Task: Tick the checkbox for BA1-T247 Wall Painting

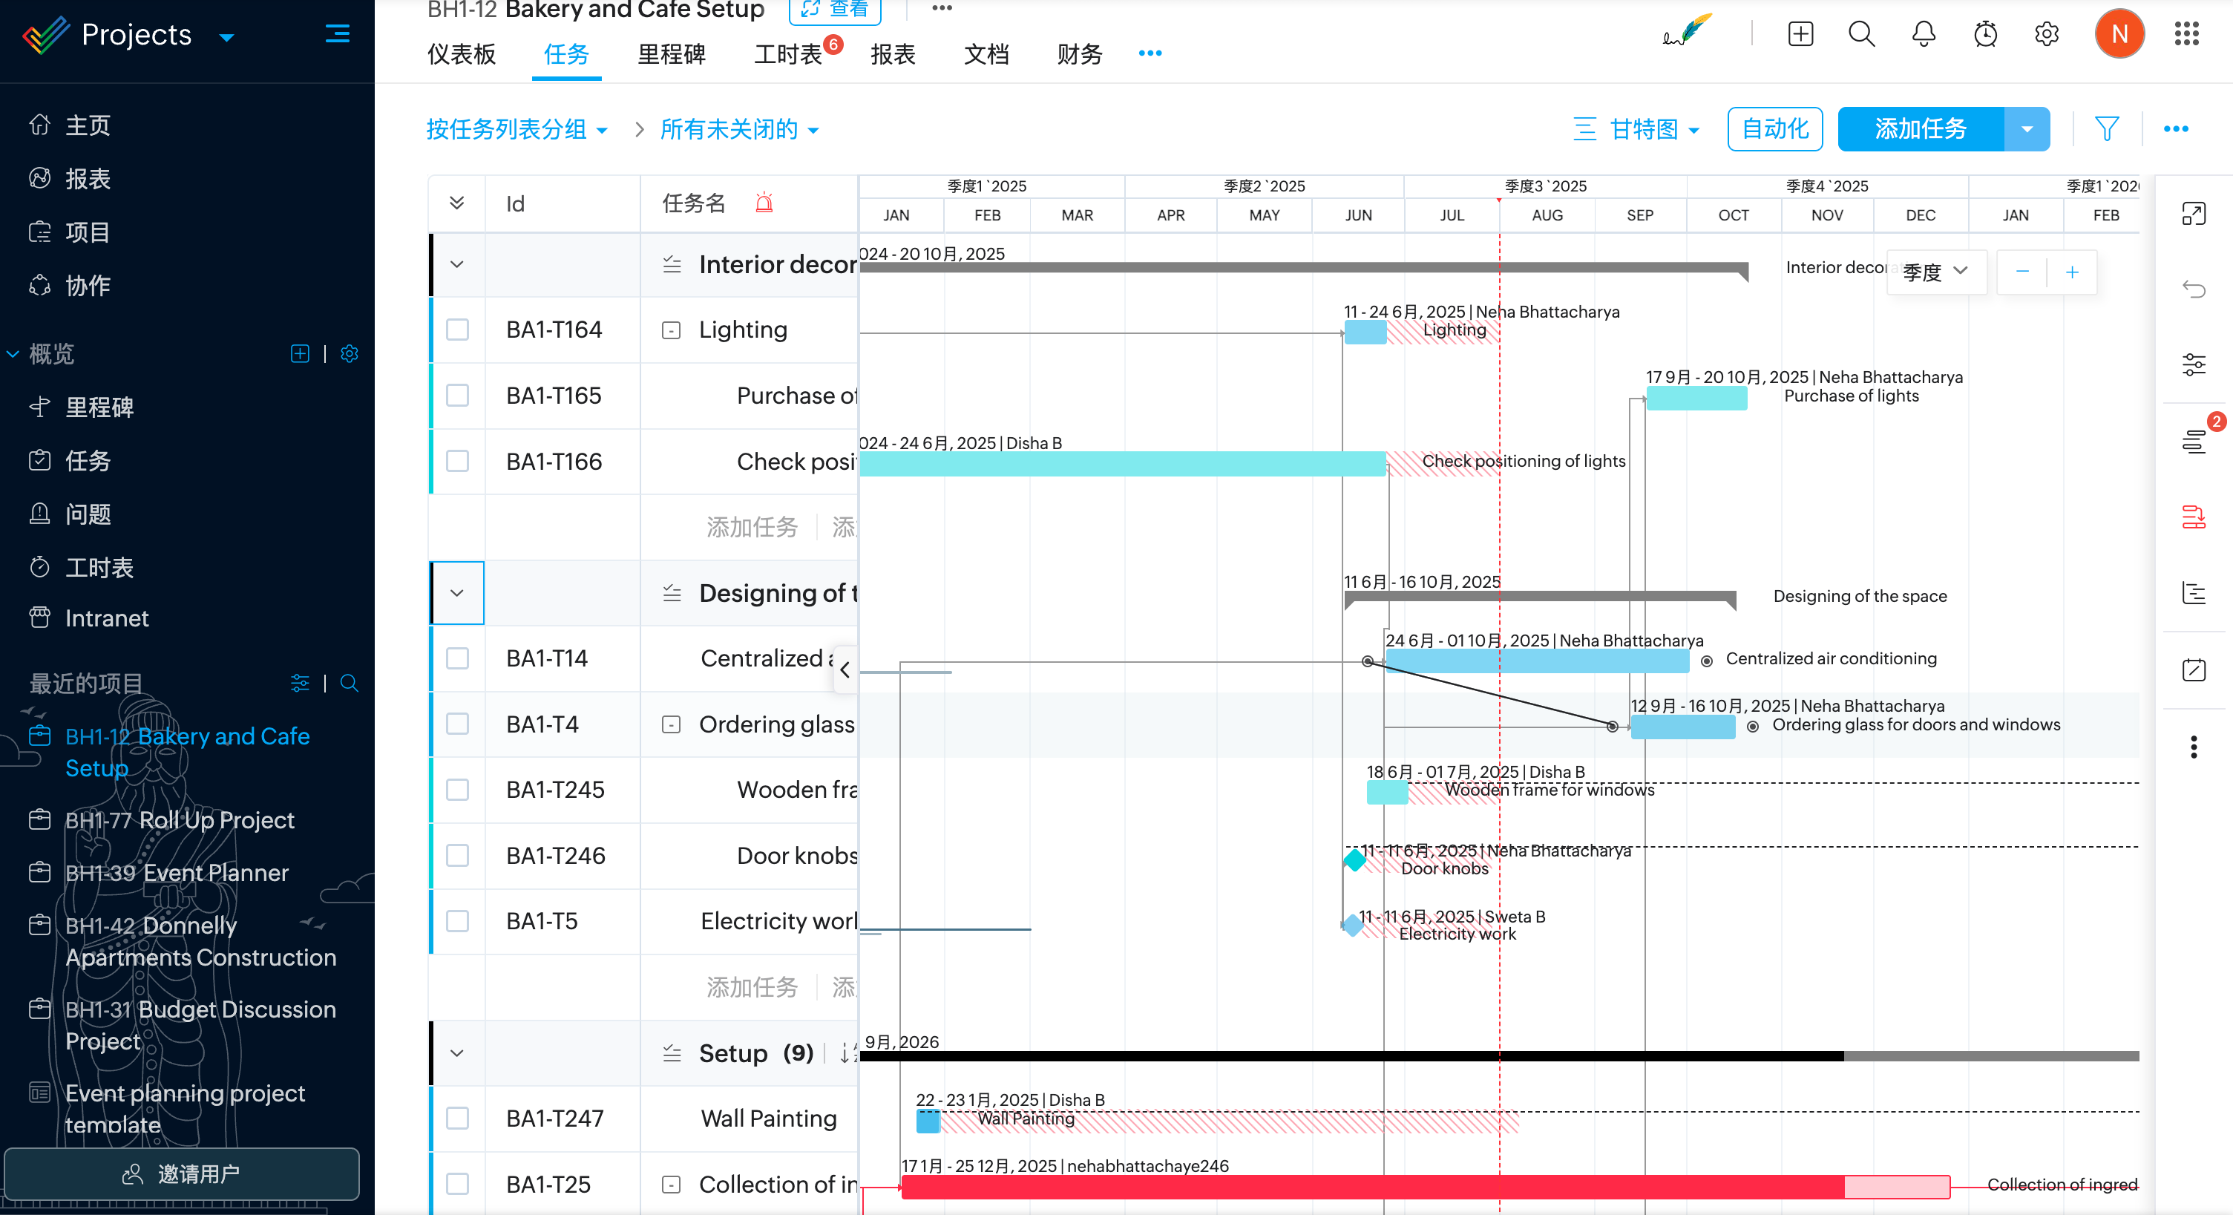Action: click(x=457, y=1118)
